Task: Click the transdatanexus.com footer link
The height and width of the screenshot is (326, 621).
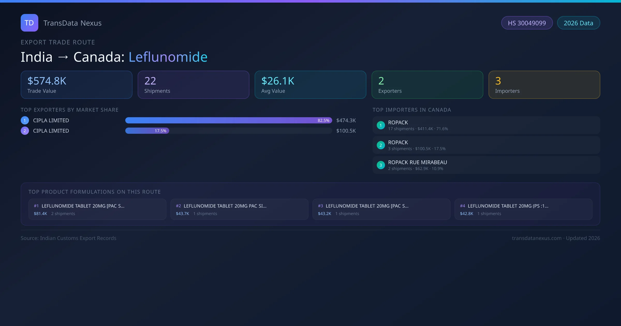Action: click(x=537, y=238)
